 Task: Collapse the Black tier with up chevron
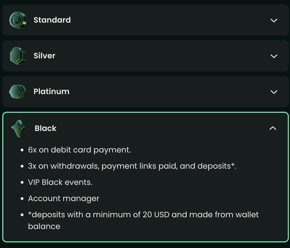pos(273,128)
